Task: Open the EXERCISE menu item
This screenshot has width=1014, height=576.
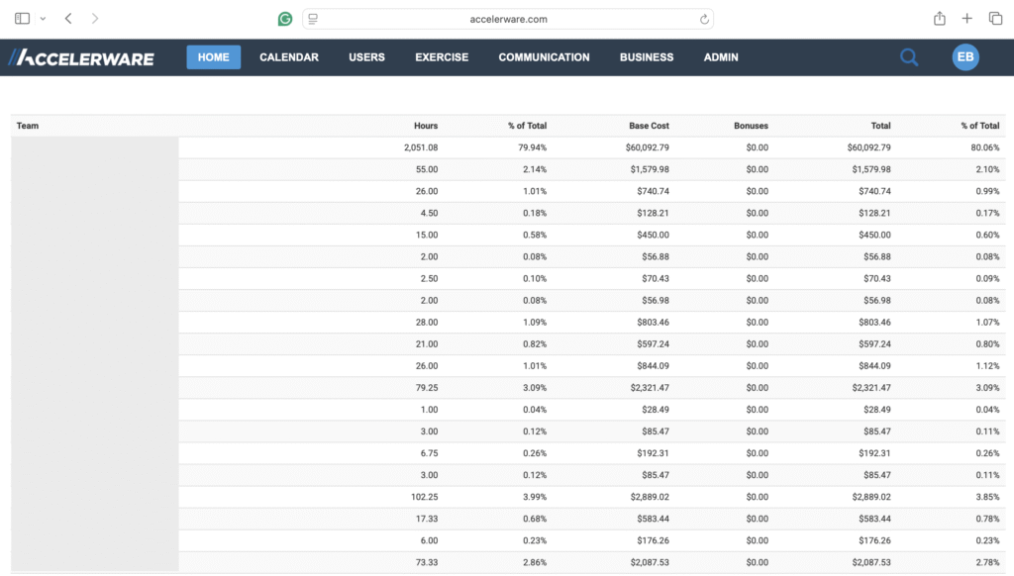Action: [442, 57]
